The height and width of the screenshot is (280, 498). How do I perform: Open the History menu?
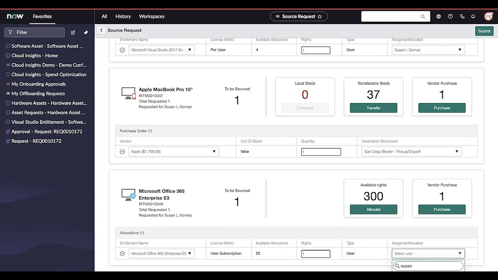click(123, 16)
